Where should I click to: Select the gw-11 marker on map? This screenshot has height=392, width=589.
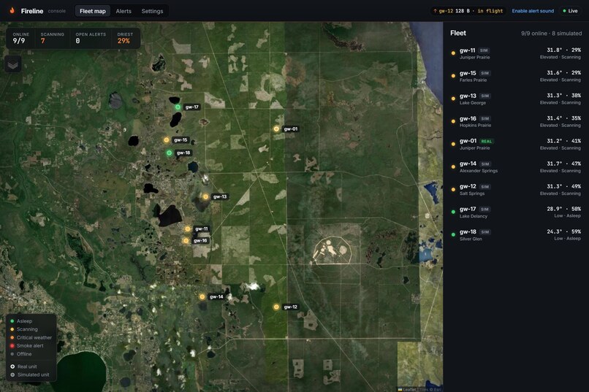pyautogui.click(x=188, y=228)
